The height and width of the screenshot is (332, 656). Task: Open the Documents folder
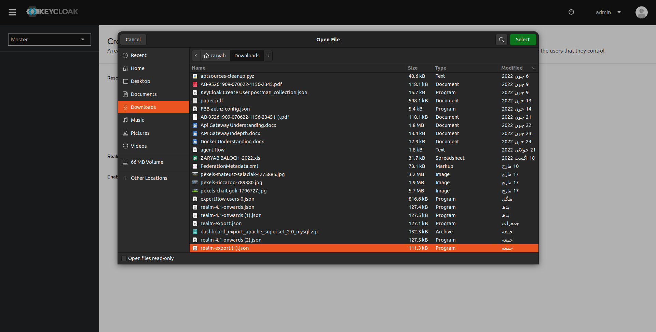click(143, 94)
